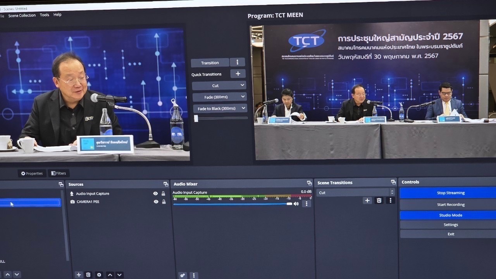Open the Tools menu
The height and width of the screenshot is (279, 496).
click(45, 15)
